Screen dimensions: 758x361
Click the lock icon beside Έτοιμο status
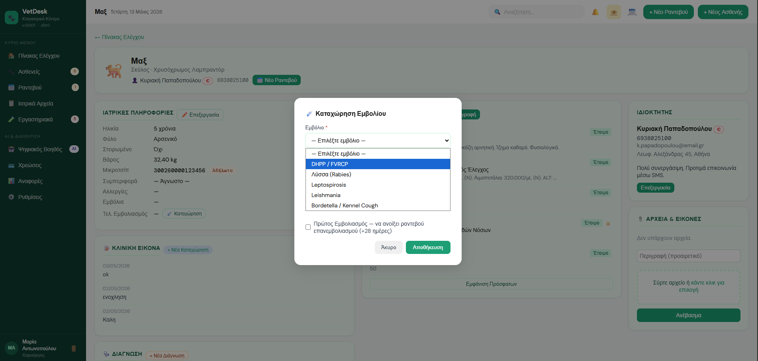point(608,223)
